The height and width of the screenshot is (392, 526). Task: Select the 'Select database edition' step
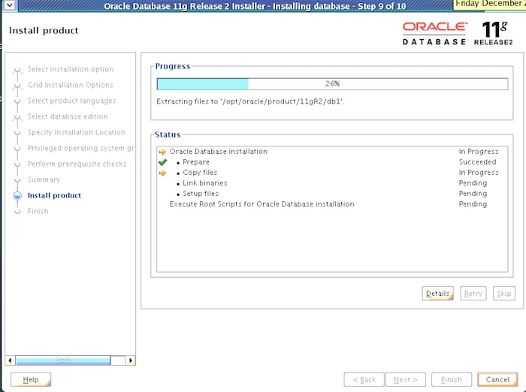point(68,116)
